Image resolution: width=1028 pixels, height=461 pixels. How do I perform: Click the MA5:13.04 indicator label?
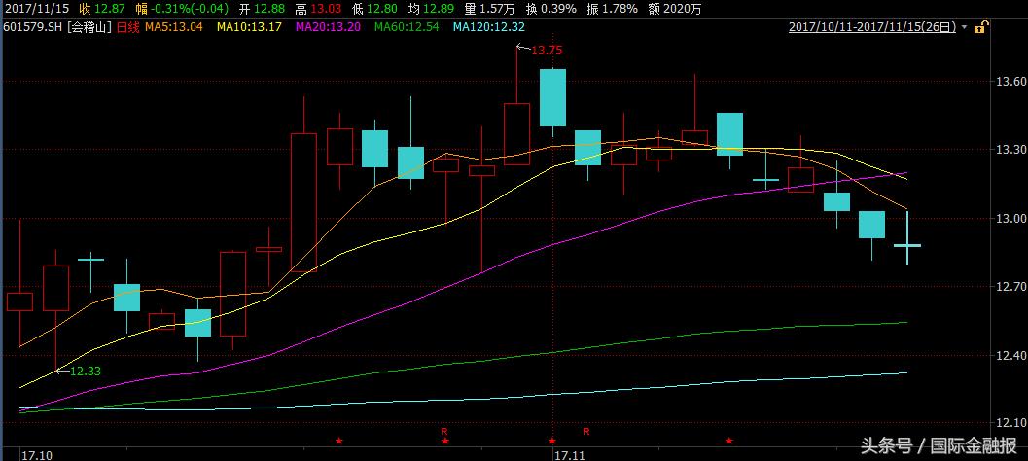tap(173, 26)
